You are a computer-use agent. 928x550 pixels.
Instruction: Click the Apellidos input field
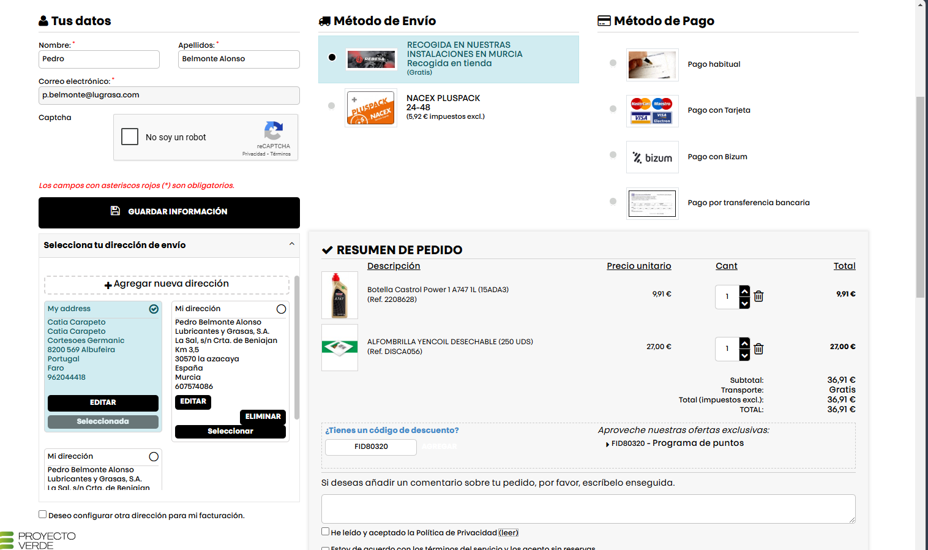tap(239, 59)
